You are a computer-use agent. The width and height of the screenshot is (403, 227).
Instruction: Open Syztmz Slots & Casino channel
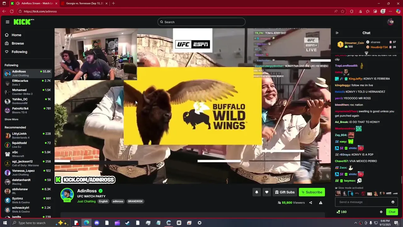pos(28,200)
